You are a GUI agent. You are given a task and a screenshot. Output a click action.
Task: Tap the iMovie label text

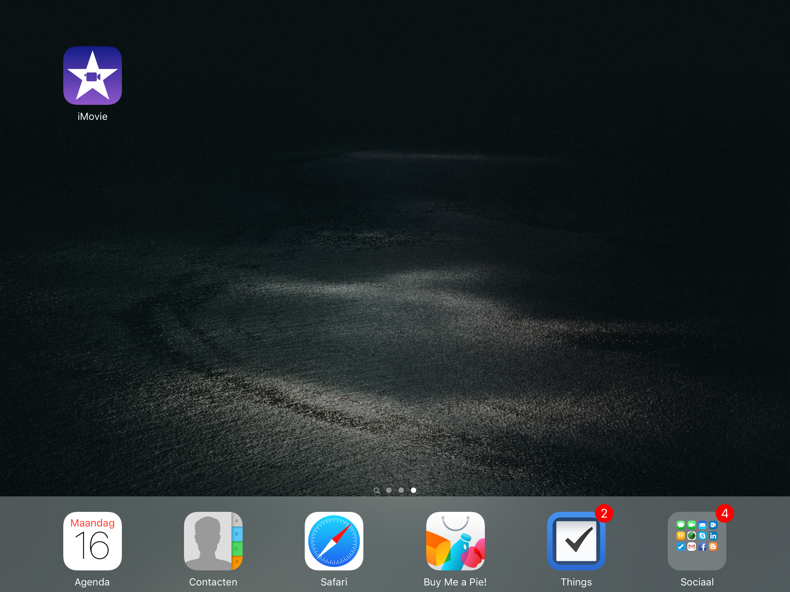coord(92,116)
